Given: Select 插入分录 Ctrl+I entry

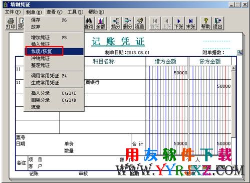Looking at the screenshot, I should point(54,93).
